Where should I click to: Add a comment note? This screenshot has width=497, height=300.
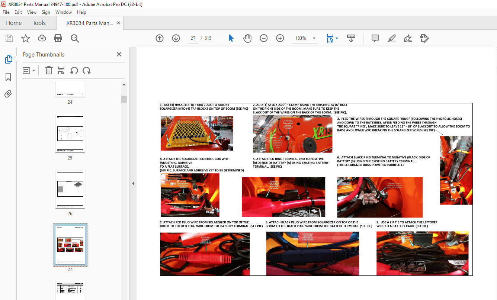pos(375,38)
